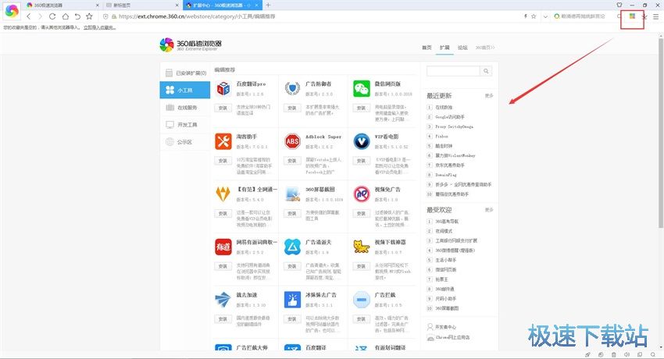Viewport: 664px width, 359px height.
Task: Install 百度翻译pro with 安装 button
Action: click(223, 108)
